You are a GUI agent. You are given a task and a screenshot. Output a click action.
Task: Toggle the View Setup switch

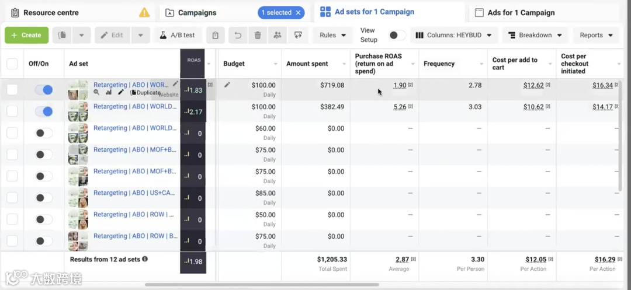[x=397, y=35]
